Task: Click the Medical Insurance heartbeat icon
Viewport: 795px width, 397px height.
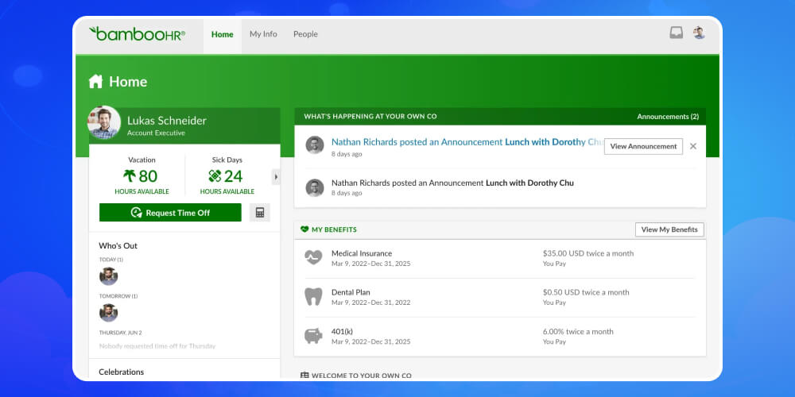Action: coord(313,257)
